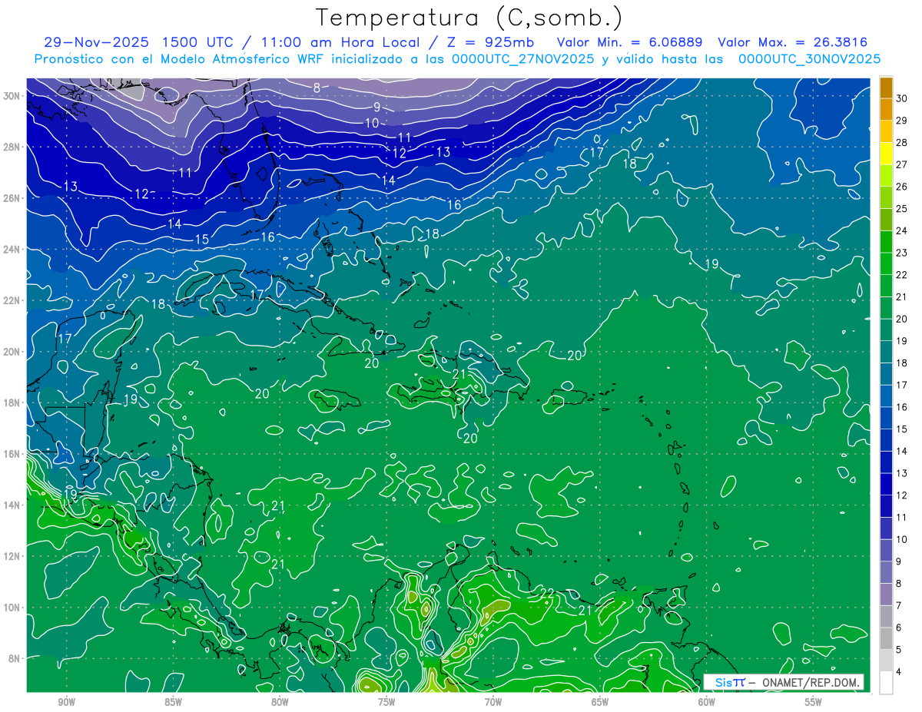Click the valid-until time '0000UTC_30NOV2025'
The image size is (922, 712).
tap(809, 59)
